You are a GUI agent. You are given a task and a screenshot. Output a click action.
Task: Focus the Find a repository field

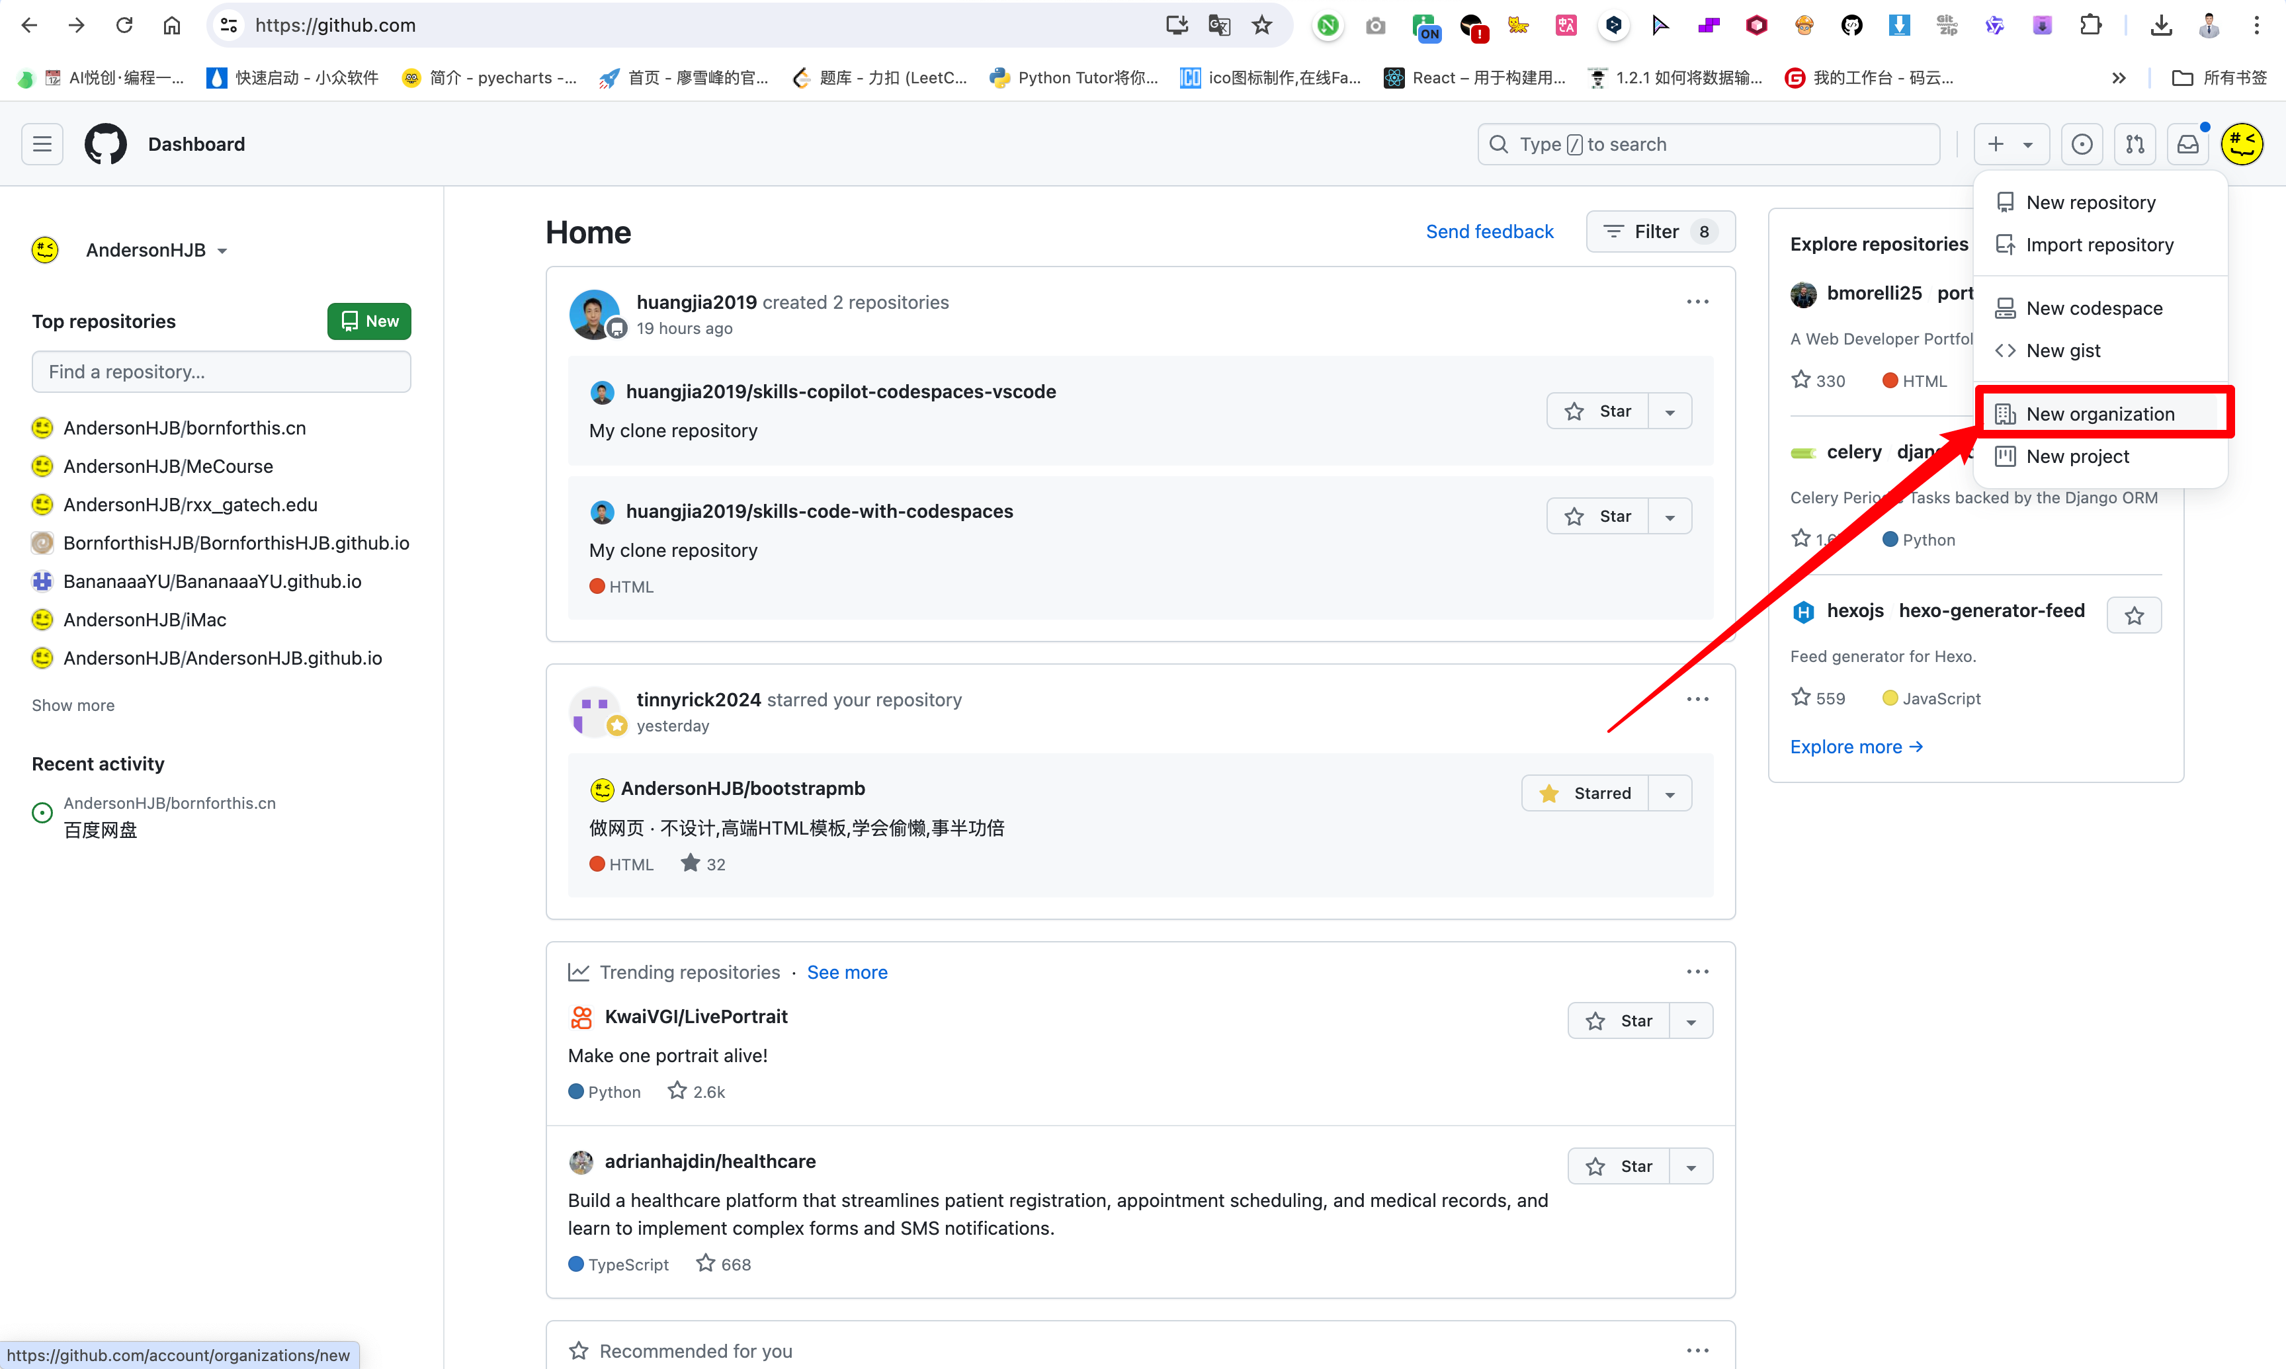coord(222,372)
